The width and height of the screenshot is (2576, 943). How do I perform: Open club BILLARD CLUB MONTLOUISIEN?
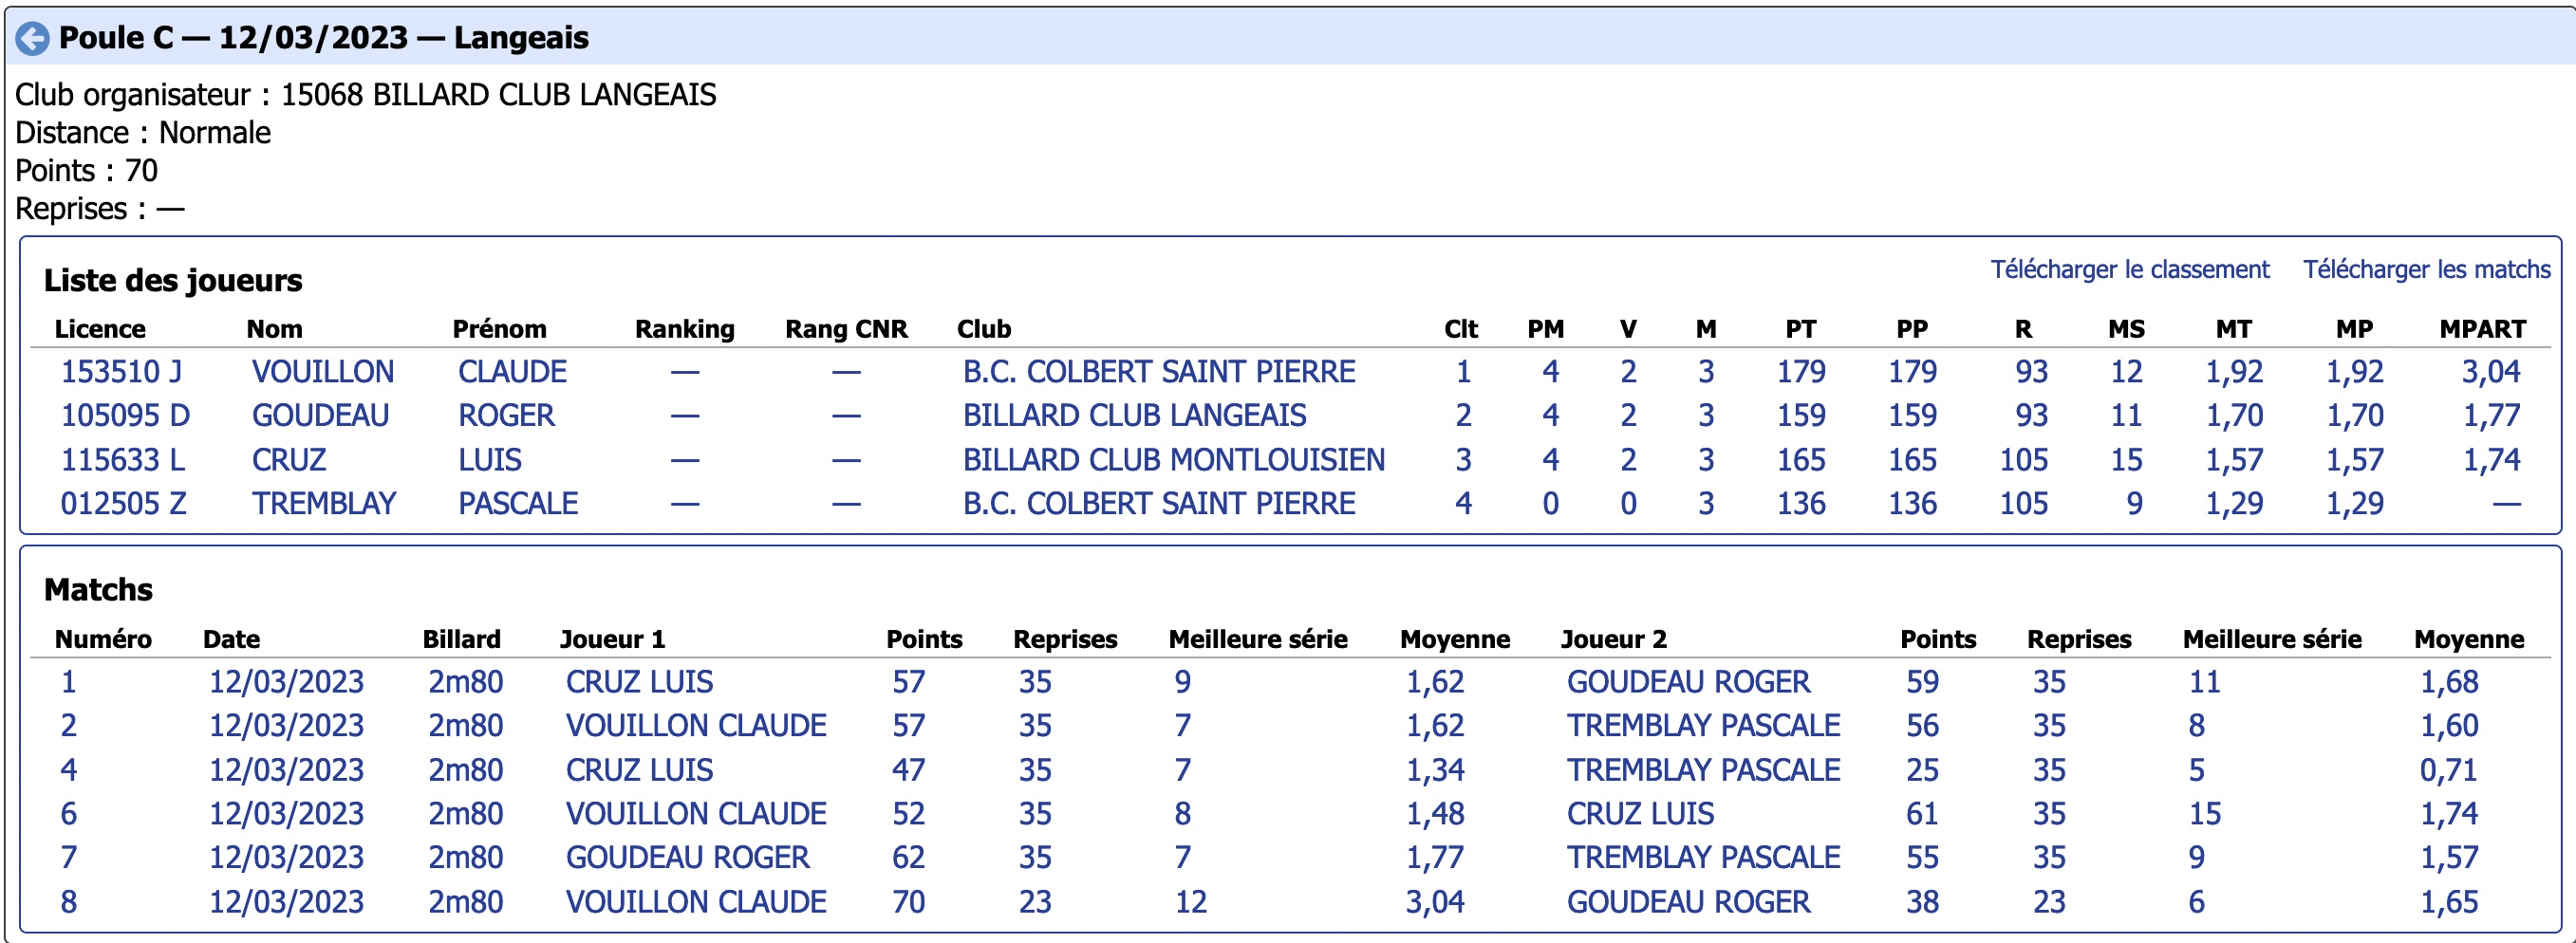1173,460
